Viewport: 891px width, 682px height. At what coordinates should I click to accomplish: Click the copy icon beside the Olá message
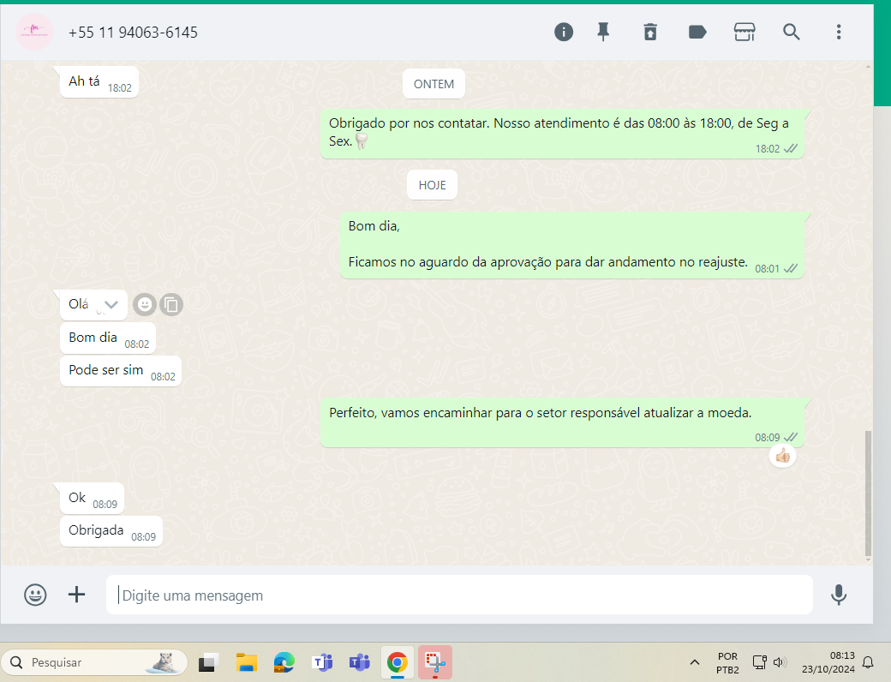coord(171,305)
